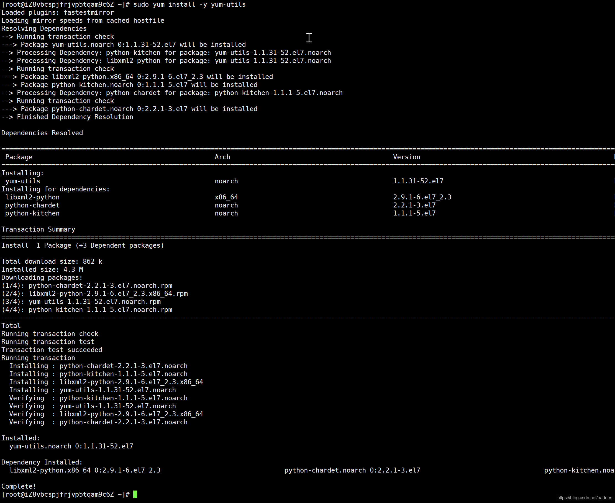Click 'Package libxml2-python.x86_64' will be installed line
The image size is (615, 503).
[137, 77]
